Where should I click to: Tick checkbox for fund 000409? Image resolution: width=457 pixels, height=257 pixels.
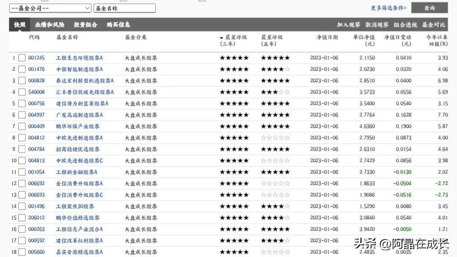pos(22,126)
